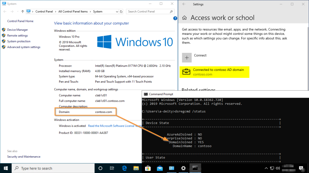Screen dimensions: 309x173
Task: Go up one level with Up arrow
Action: point(23,12)
